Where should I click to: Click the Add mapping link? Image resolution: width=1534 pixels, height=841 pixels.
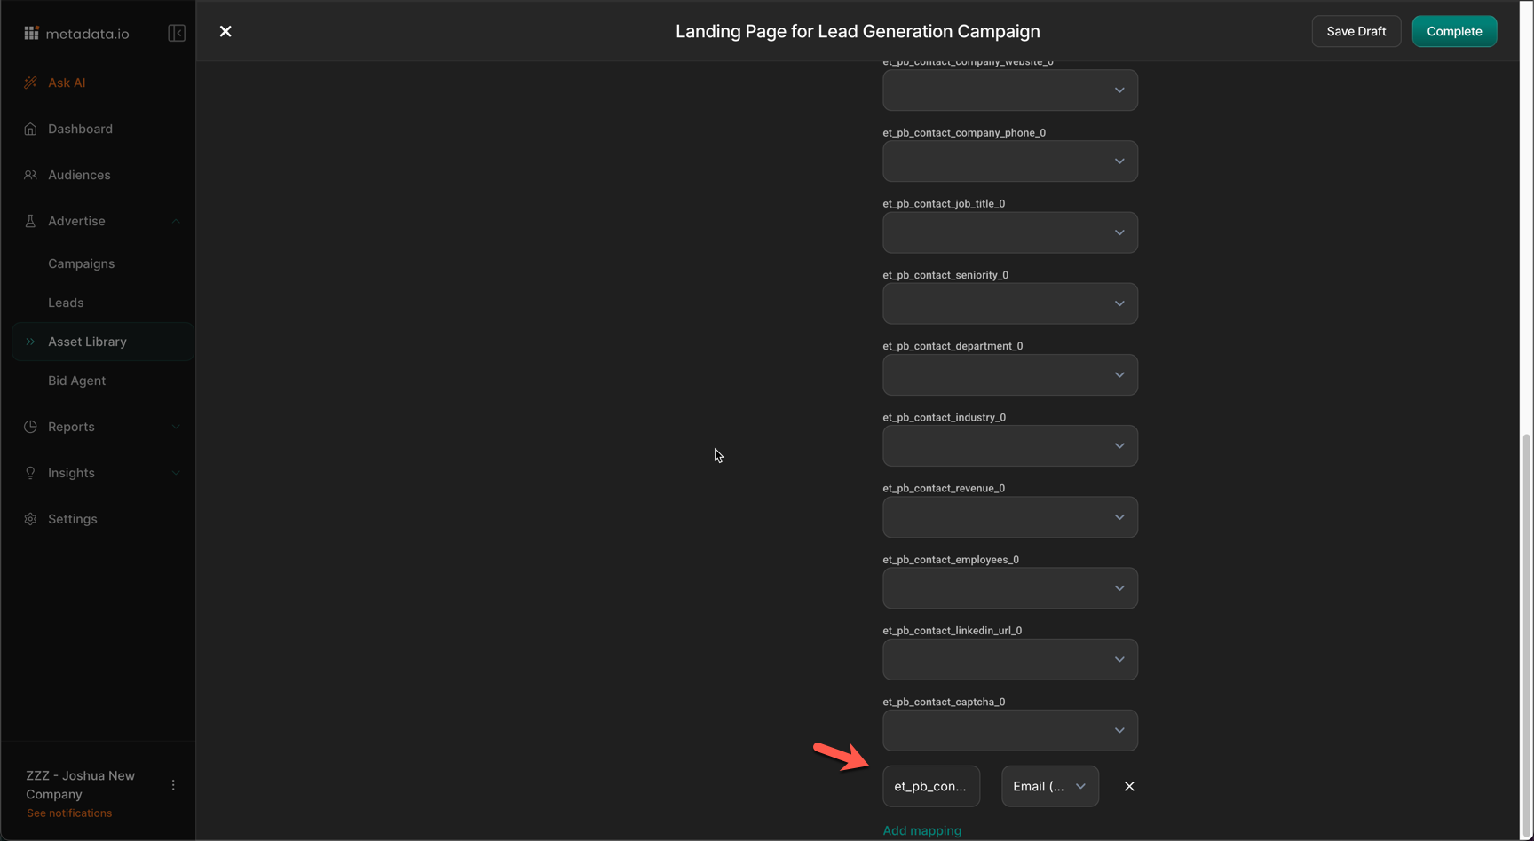tap(921, 830)
